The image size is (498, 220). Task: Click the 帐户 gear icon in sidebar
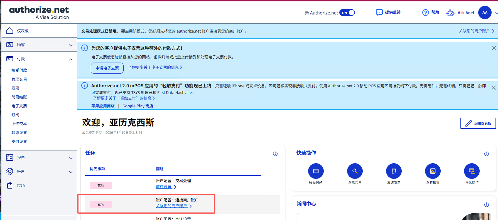(x=10, y=171)
